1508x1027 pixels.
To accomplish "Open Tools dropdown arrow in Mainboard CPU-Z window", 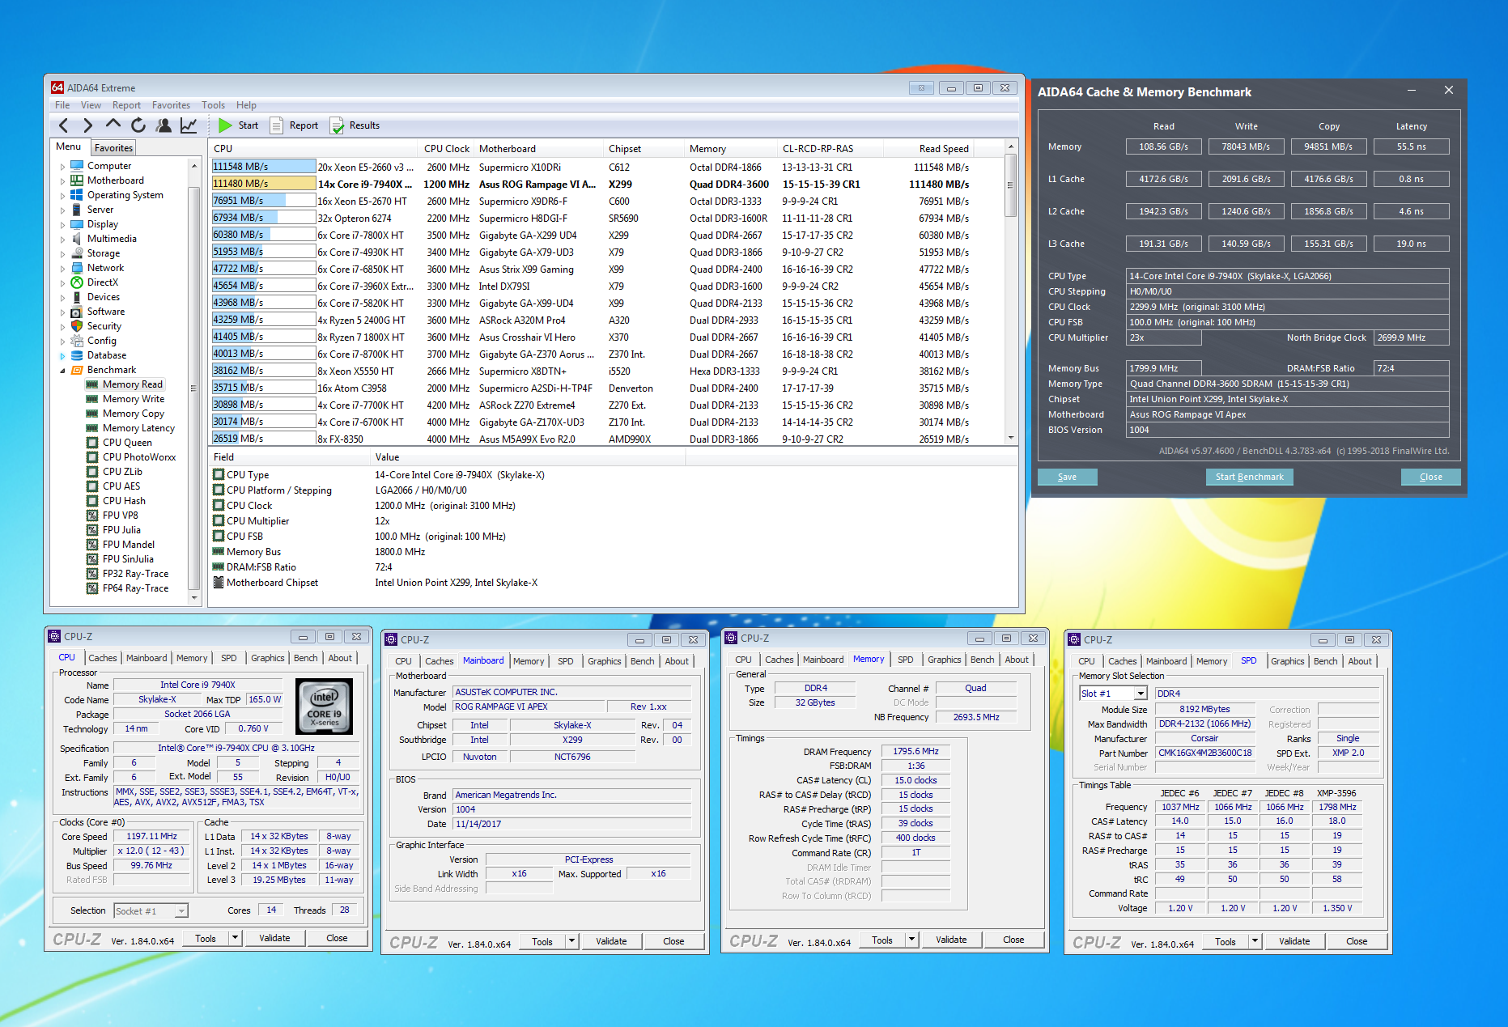I will coord(571,941).
